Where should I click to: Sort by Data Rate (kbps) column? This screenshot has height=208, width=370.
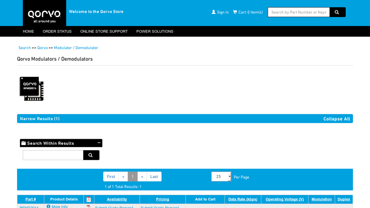[x=243, y=199]
